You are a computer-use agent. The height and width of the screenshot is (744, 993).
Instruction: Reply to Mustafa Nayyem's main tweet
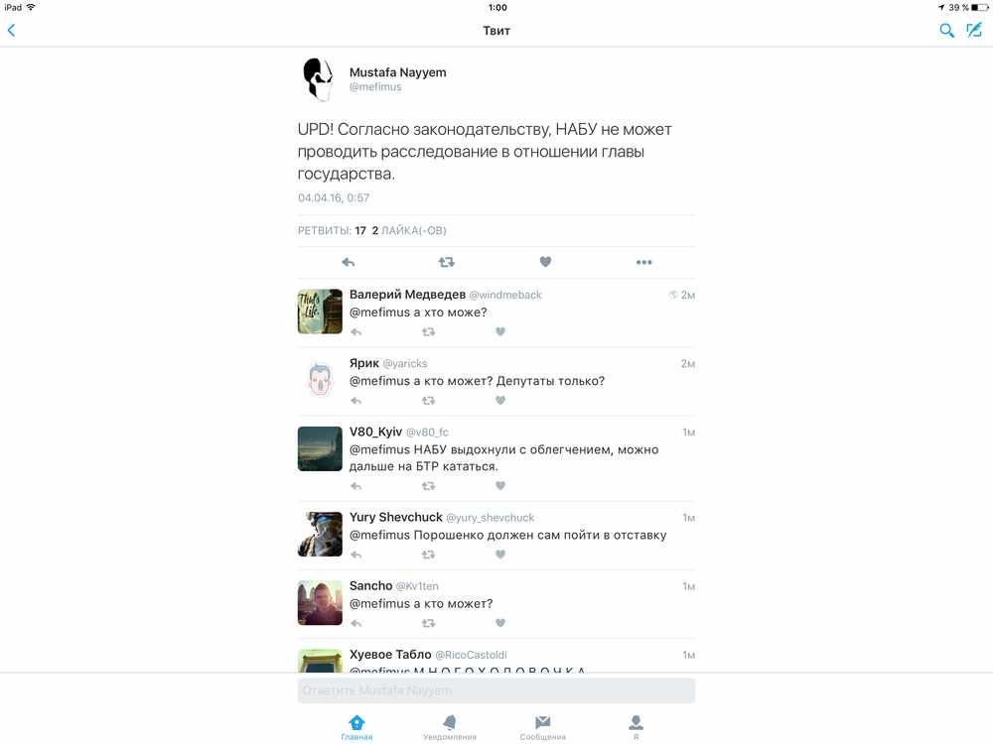[x=348, y=262]
